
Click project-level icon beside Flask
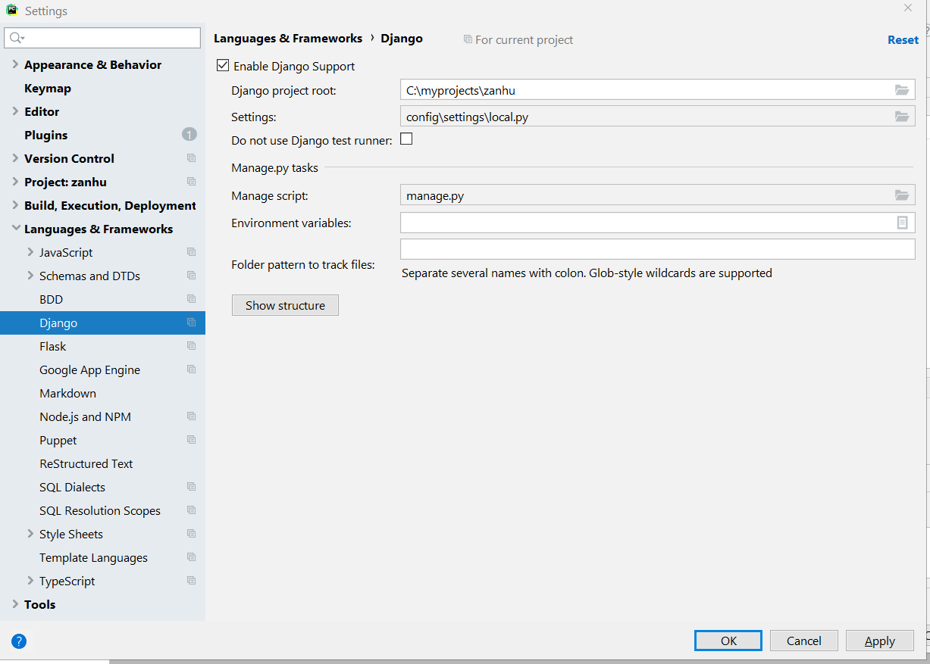tap(191, 346)
